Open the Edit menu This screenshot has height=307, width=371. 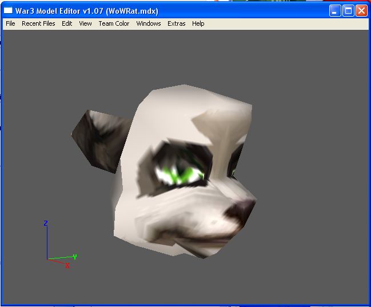(67, 23)
